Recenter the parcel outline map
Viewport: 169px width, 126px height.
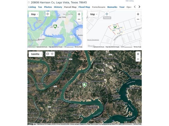[x=107, y=14]
